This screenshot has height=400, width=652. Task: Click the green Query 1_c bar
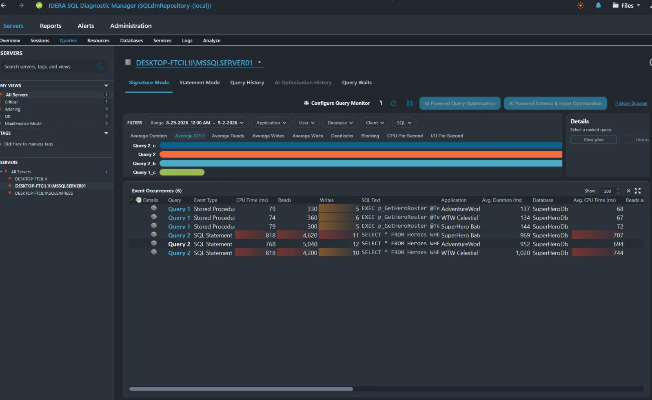[x=182, y=172]
